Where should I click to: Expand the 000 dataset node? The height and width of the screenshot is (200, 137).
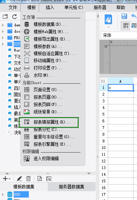coord(3,194)
